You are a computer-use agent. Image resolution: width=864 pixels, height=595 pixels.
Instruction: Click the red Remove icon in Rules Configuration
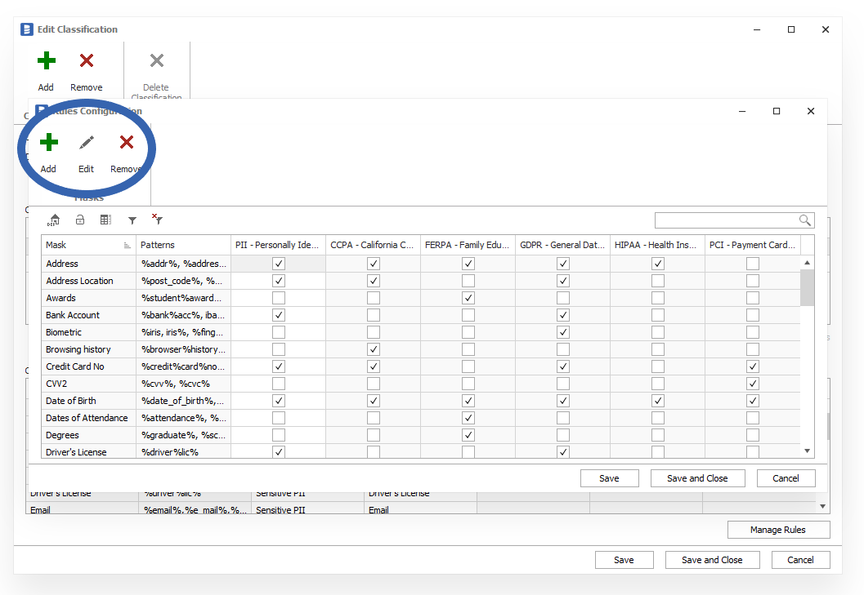click(x=127, y=144)
